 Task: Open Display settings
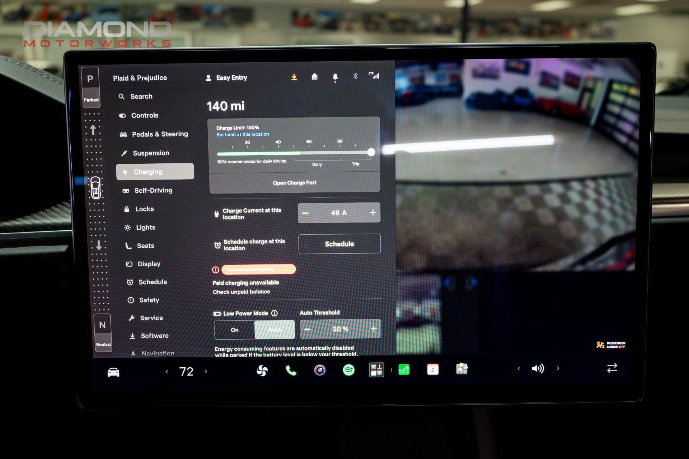point(143,264)
